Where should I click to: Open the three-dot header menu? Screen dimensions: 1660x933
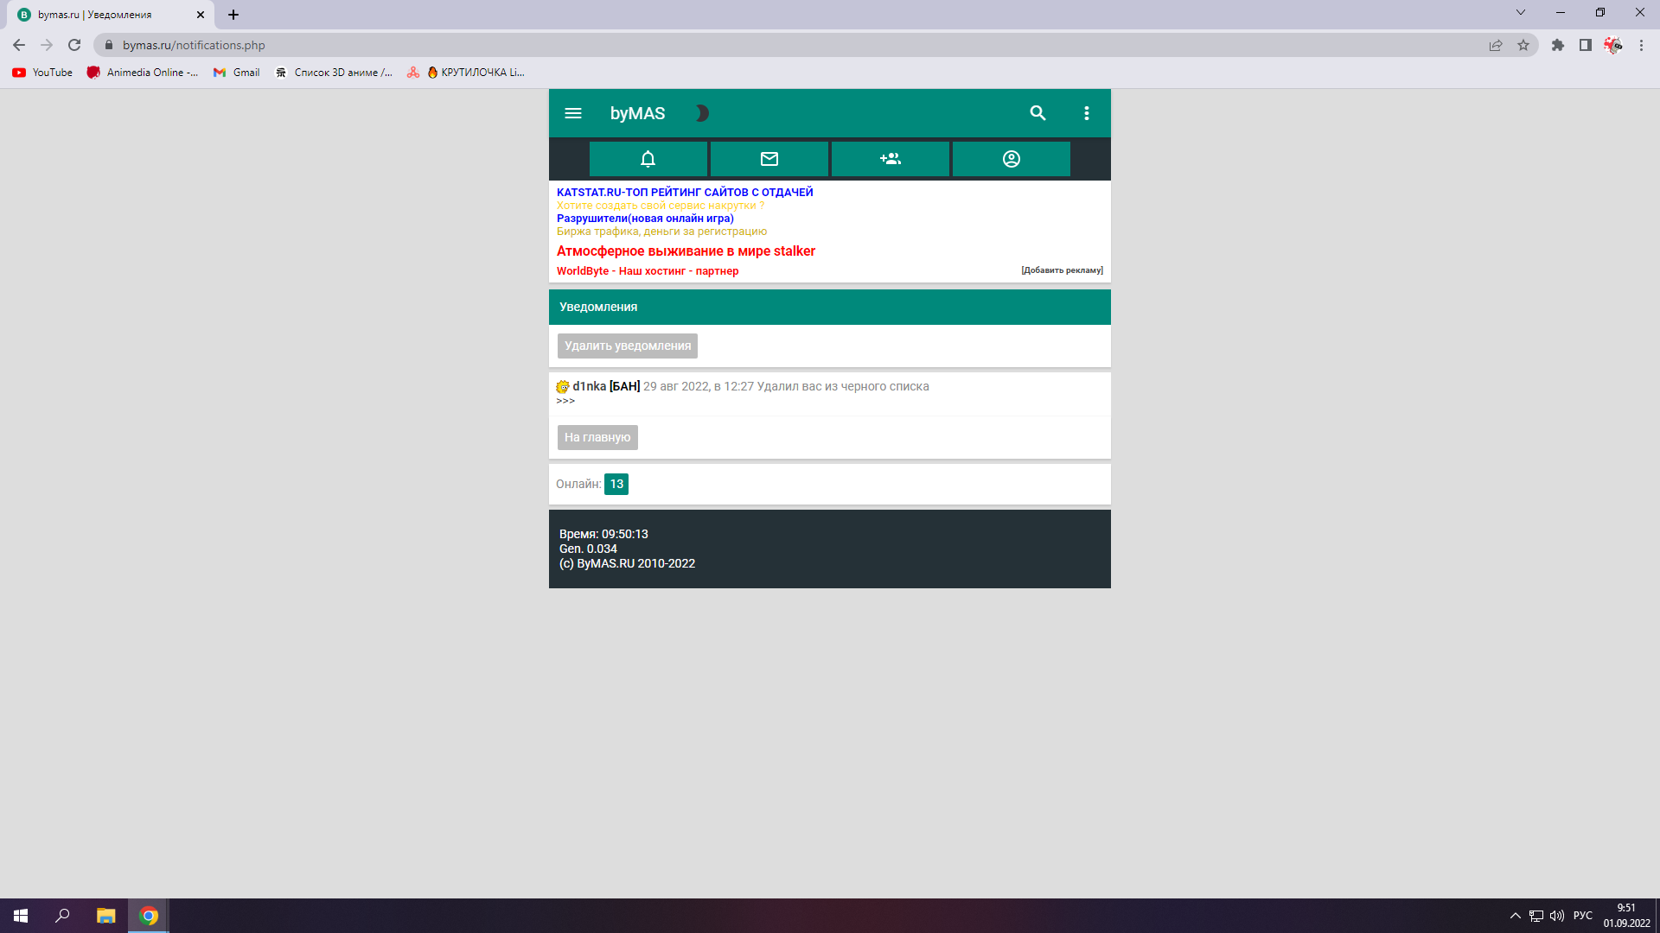1087,113
